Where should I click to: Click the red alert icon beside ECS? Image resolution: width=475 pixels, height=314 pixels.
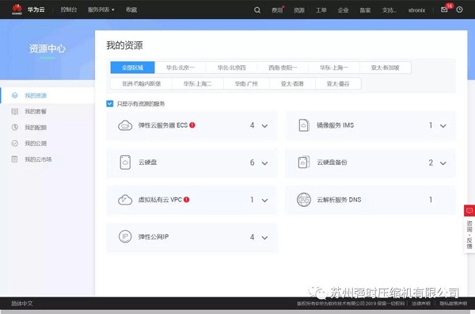(192, 125)
